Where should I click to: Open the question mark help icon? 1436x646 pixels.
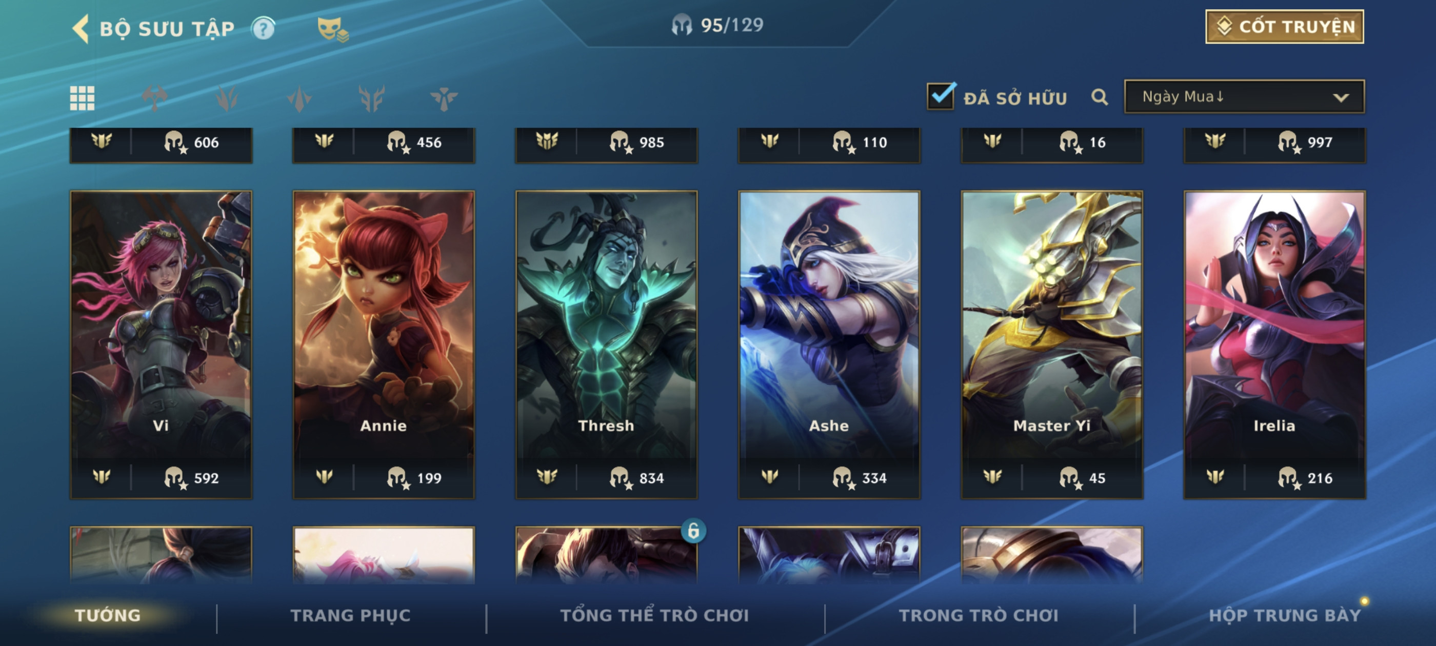[263, 28]
